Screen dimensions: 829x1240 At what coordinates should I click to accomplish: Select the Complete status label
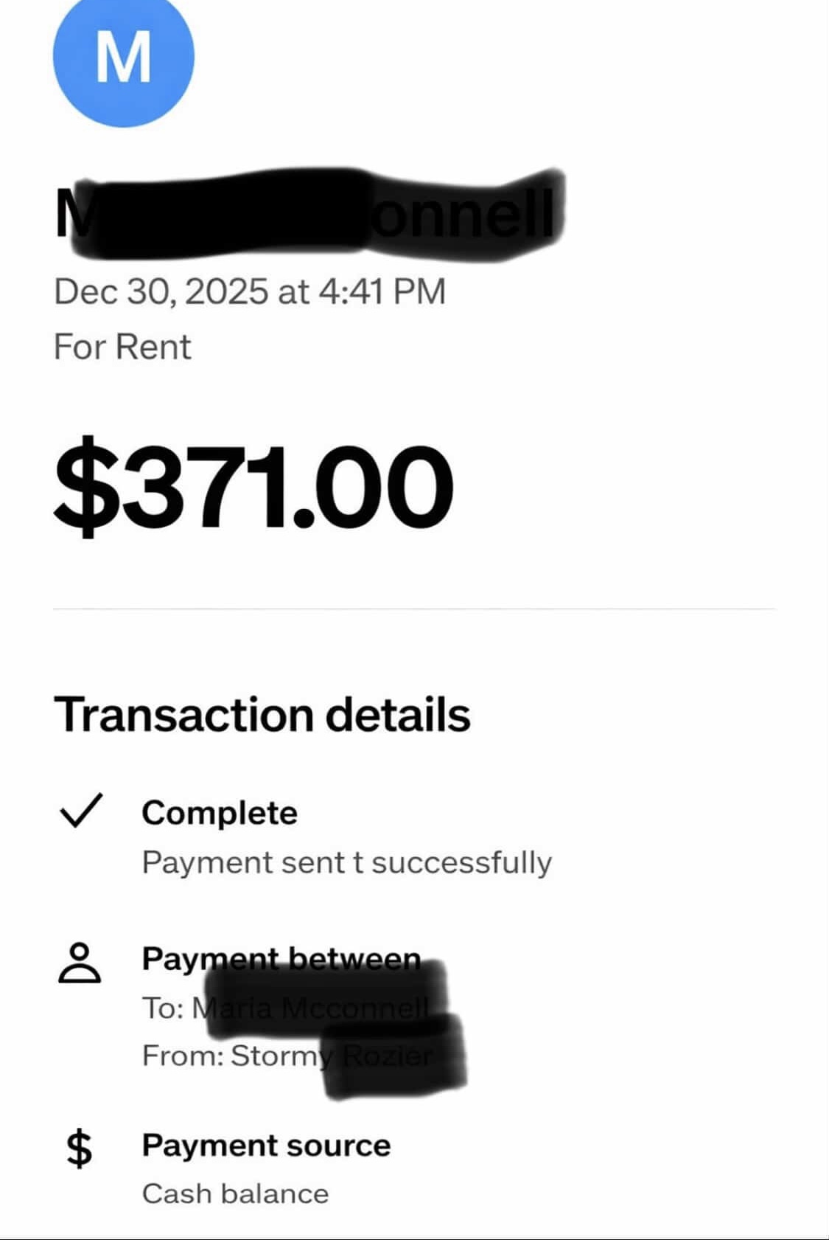point(220,813)
